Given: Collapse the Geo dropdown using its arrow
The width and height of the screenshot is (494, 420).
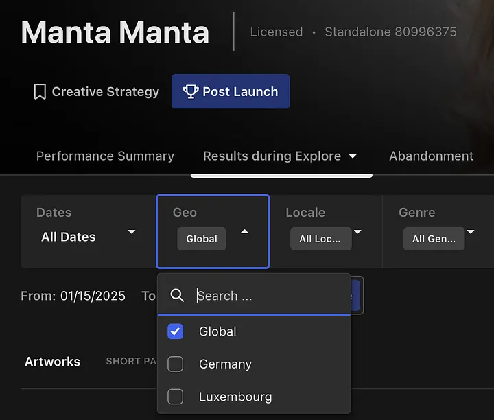Looking at the screenshot, I should click(x=244, y=232).
